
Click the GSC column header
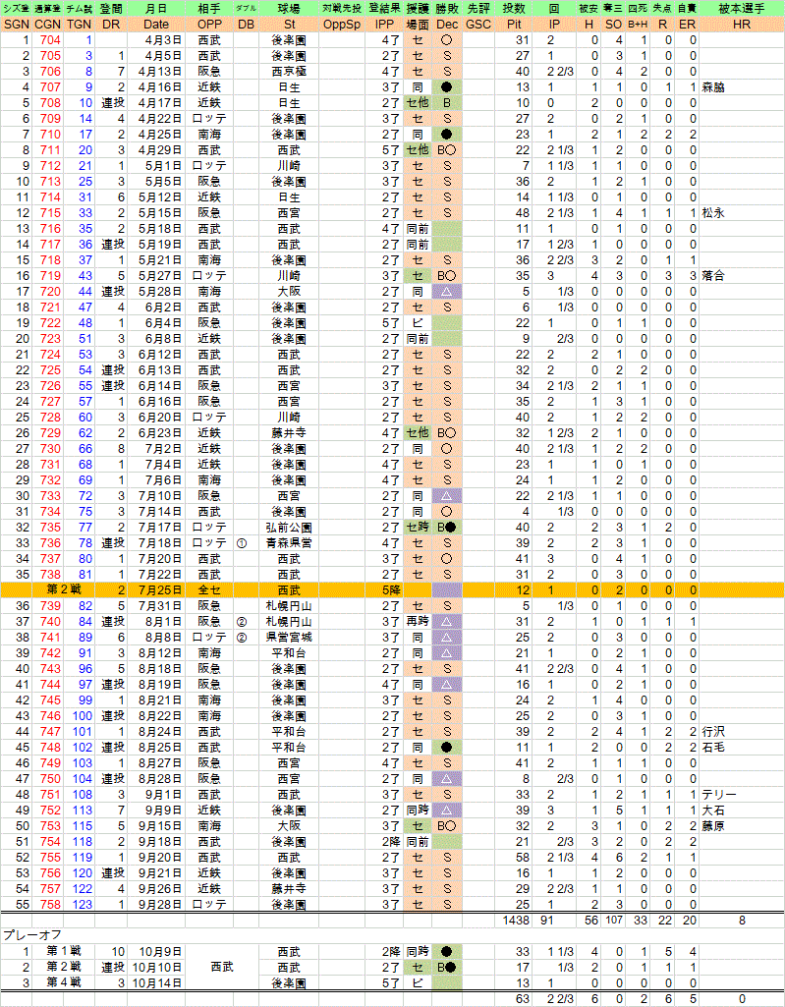[x=478, y=25]
